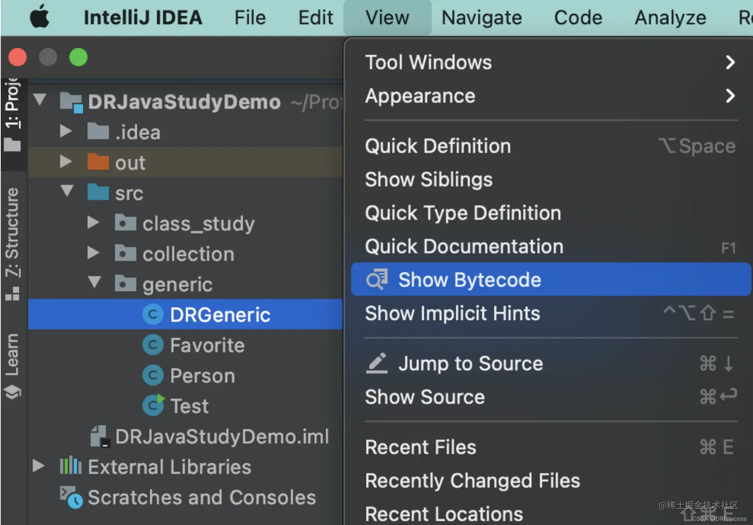Click the orange out folder icon
The width and height of the screenshot is (753, 525).
tap(98, 162)
